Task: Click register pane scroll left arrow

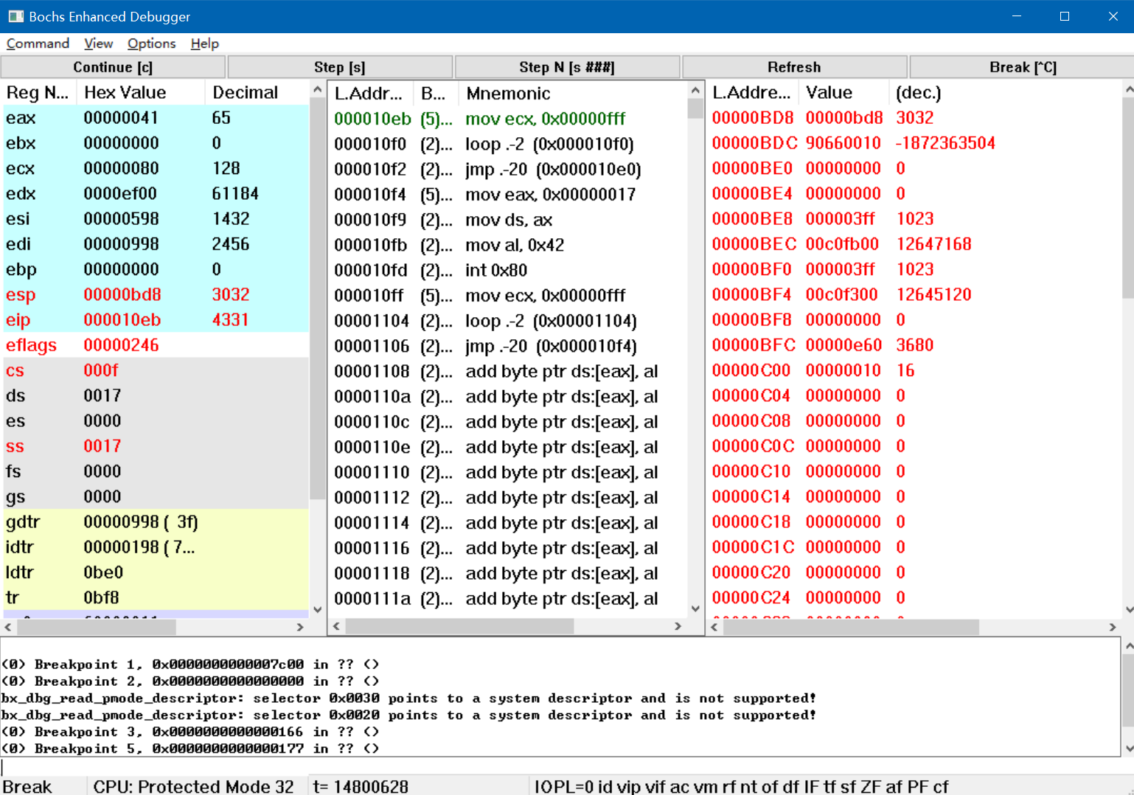Action: click(8, 627)
